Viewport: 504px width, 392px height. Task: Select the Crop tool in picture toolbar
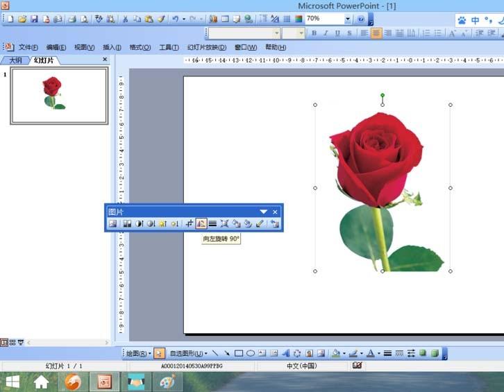pyautogui.click(x=190, y=223)
